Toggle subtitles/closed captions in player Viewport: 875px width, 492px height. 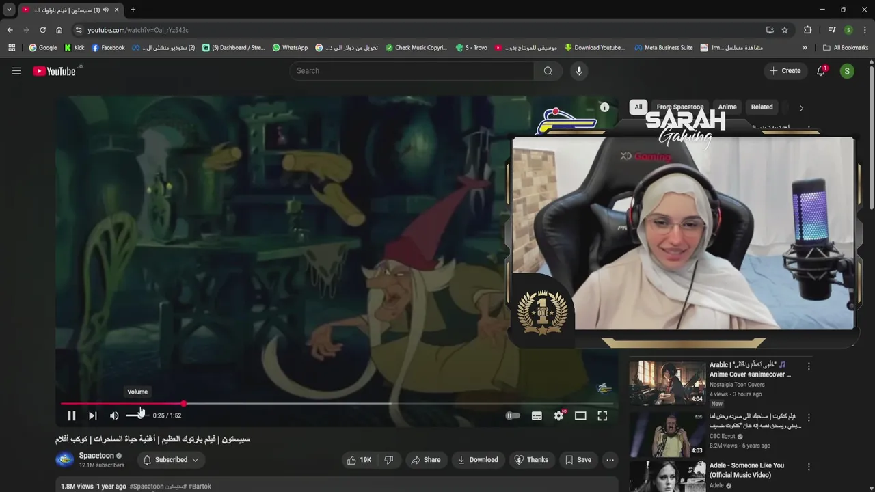[x=537, y=415]
